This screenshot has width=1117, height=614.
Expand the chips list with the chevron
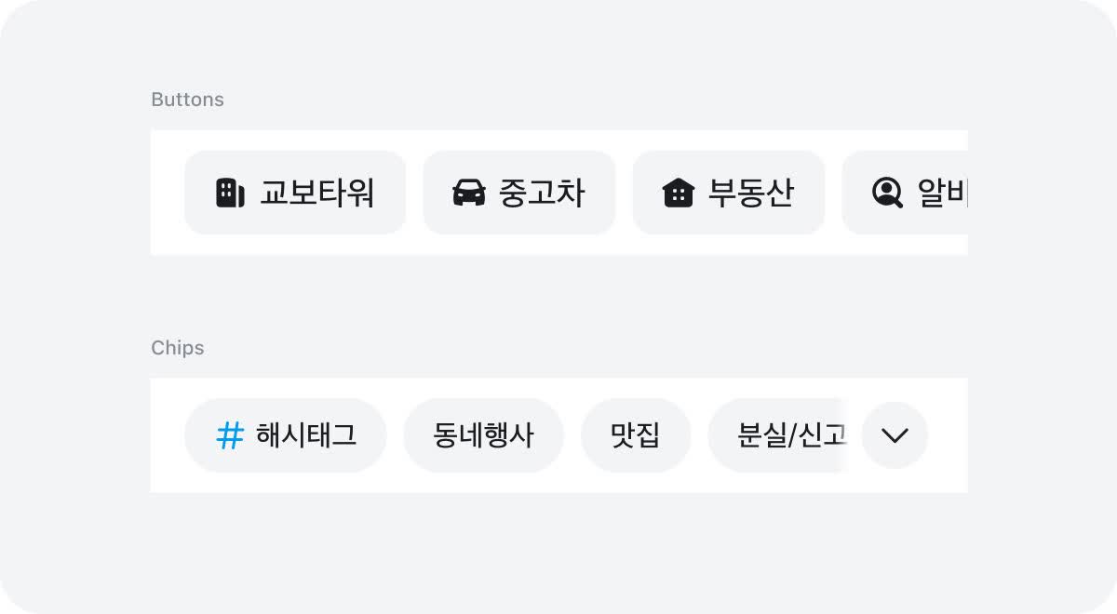pyautogui.click(x=895, y=435)
